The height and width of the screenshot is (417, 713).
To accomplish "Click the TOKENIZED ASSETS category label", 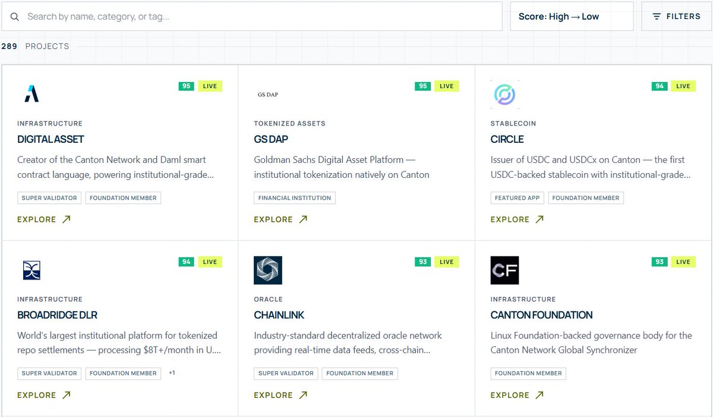I will coord(290,124).
